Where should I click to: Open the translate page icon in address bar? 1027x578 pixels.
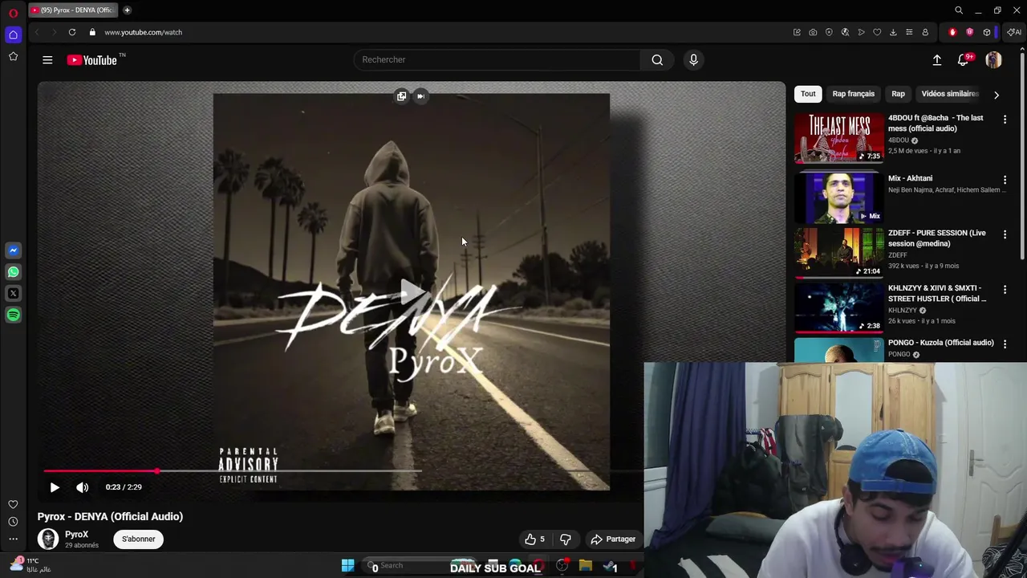click(845, 32)
